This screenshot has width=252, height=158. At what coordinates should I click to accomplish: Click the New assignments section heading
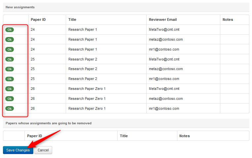(20, 7)
